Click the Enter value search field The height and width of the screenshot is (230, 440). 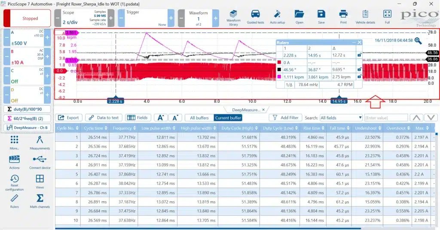tap(385, 118)
